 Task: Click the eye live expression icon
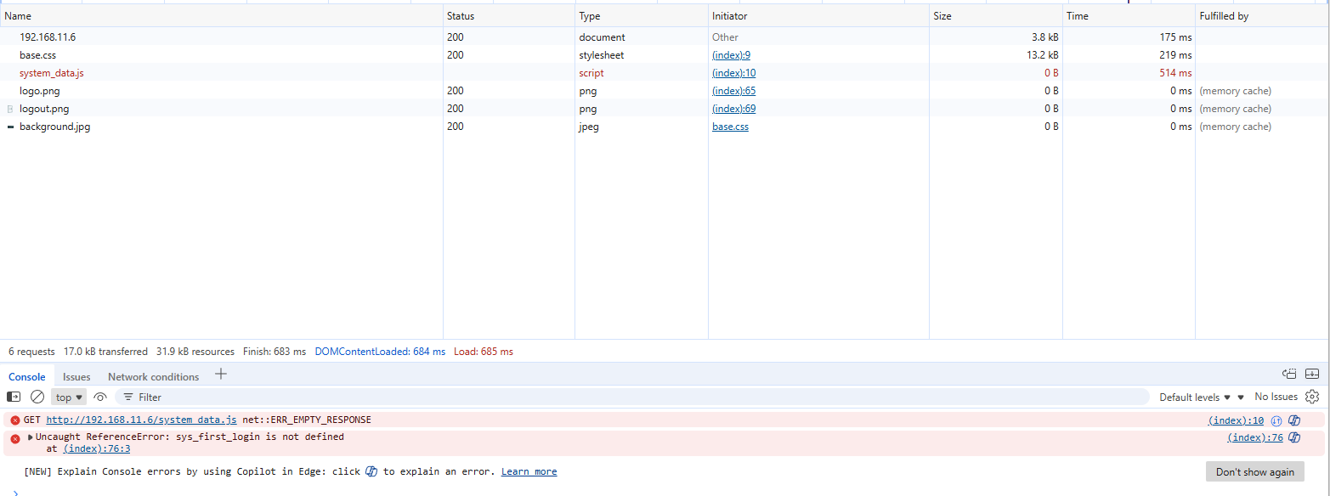pyautogui.click(x=100, y=397)
